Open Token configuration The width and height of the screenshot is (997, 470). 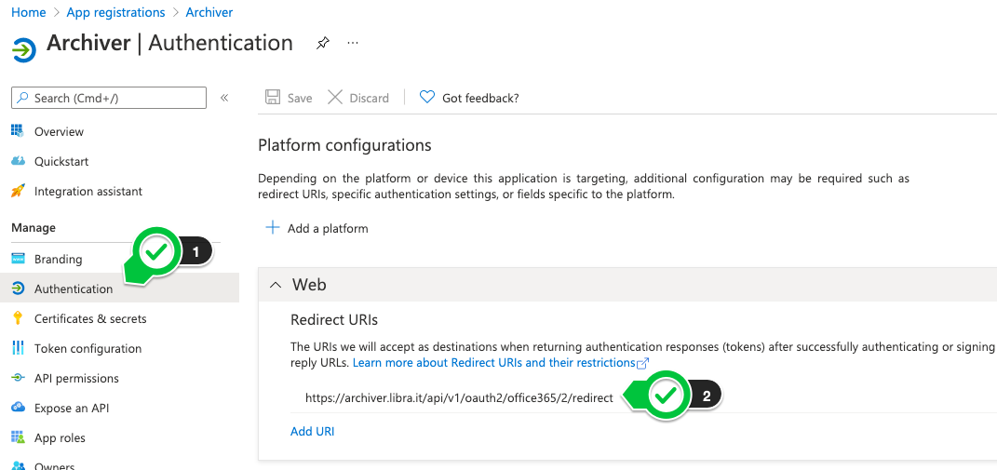88,348
